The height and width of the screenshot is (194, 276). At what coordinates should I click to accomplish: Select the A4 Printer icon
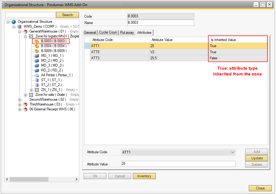pyautogui.click(x=37, y=75)
